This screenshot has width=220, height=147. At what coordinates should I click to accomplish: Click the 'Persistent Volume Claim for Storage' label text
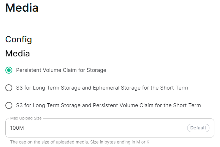pyautogui.click(x=61, y=70)
